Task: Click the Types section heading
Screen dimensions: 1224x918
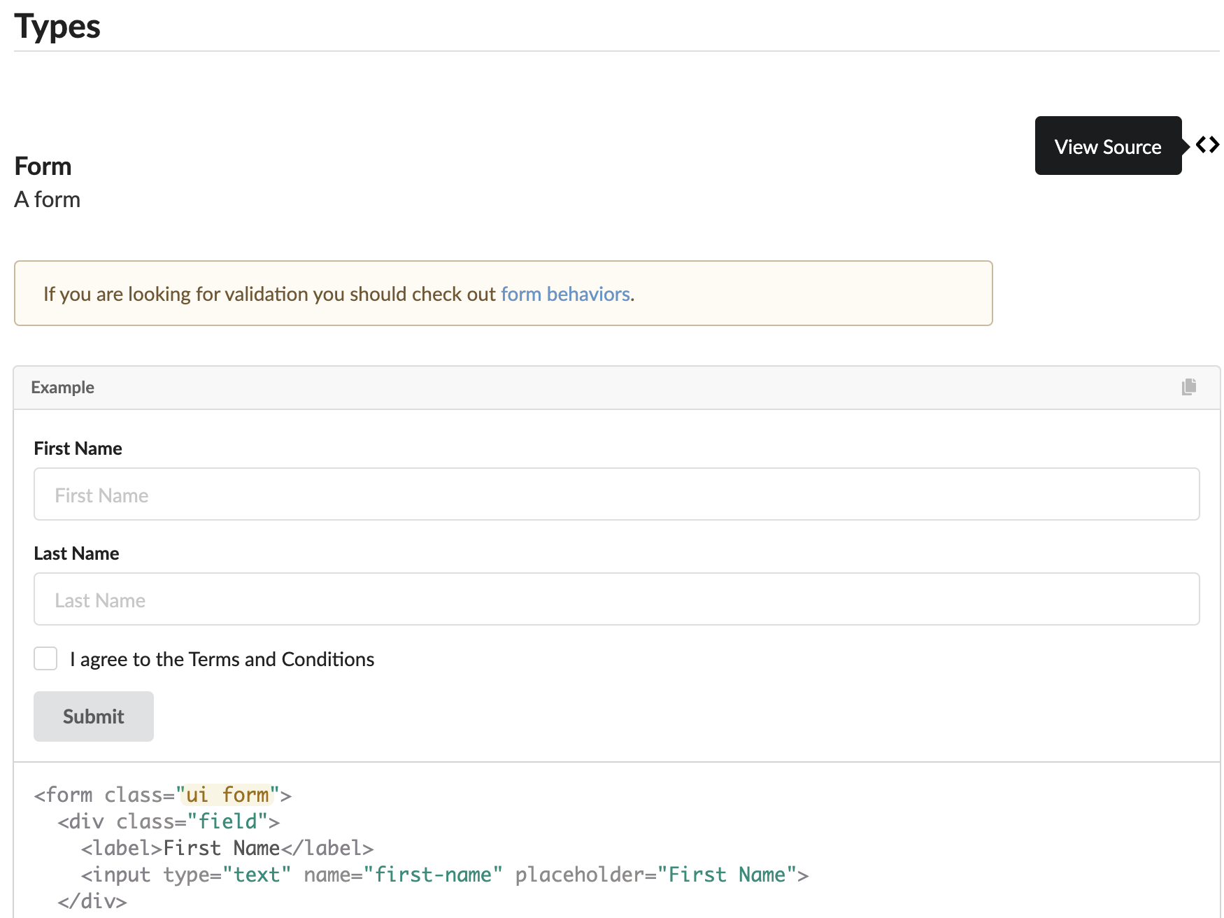Action: pyautogui.click(x=57, y=27)
